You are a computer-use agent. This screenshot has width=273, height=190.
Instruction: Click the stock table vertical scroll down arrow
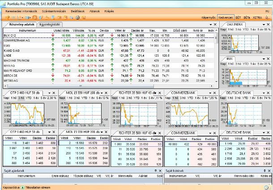tap(217, 81)
